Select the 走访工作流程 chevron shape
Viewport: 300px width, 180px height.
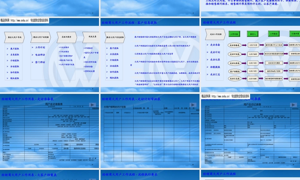(x=215, y=34)
